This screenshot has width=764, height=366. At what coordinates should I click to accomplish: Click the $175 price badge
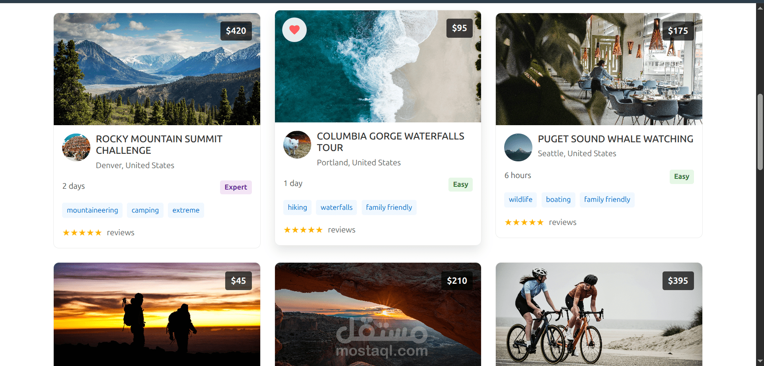click(678, 31)
